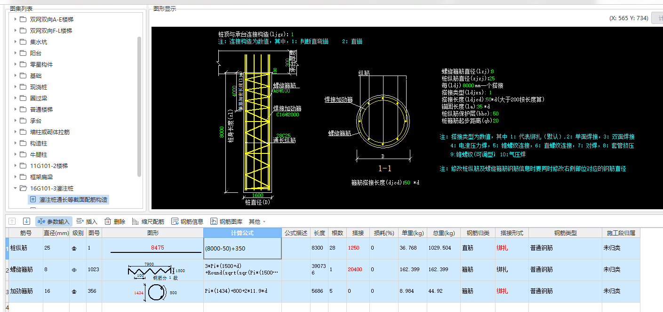The height and width of the screenshot is (312, 663).
Task: Click the folder icon of 承台
Action: click(x=23, y=121)
